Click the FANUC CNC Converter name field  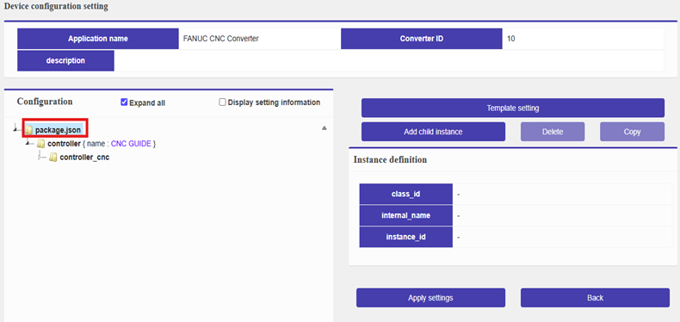point(260,39)
